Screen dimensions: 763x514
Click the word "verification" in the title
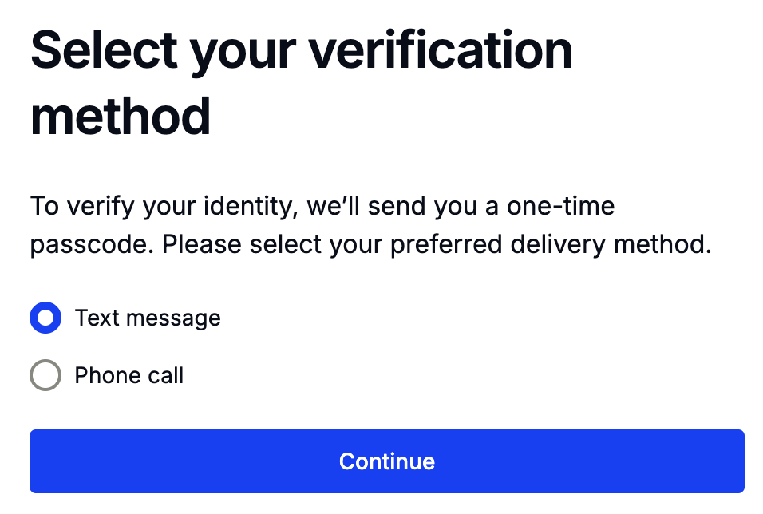441,50
